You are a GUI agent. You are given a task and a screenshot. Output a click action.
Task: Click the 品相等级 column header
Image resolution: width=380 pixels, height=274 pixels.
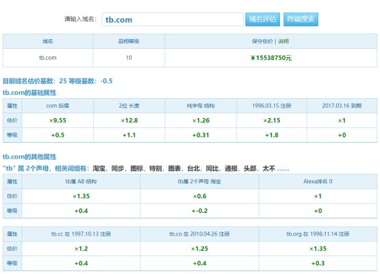point(129,41)
